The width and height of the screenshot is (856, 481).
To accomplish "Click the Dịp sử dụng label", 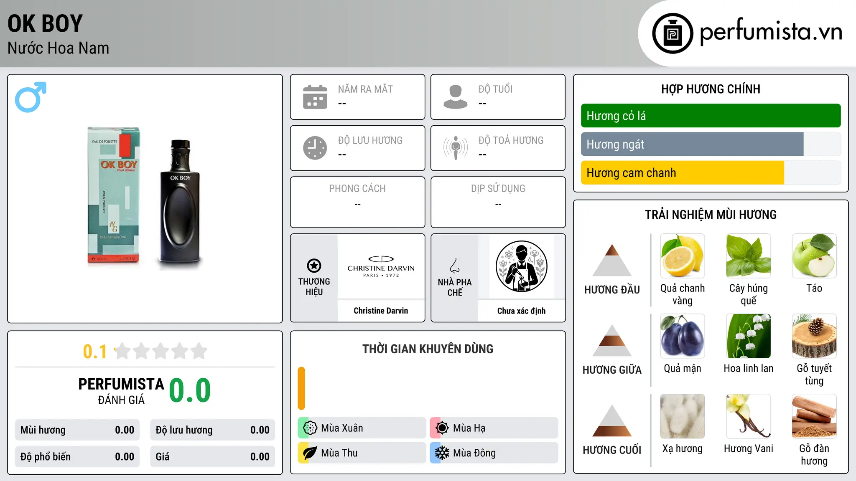I will click(498, 189).
